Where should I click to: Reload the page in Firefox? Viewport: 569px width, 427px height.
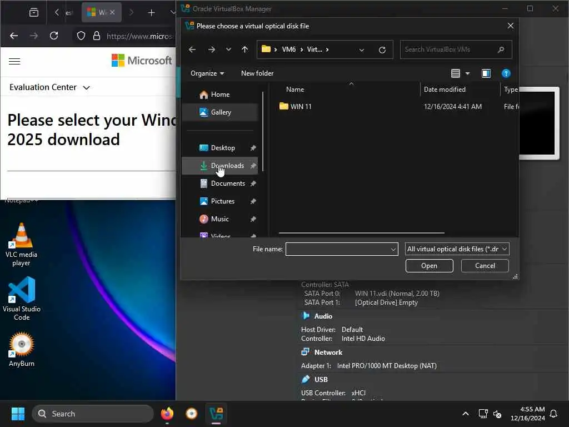point(54,36)
